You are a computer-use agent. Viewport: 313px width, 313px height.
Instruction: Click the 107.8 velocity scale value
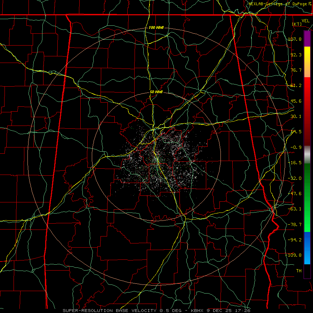pos(295,39)
